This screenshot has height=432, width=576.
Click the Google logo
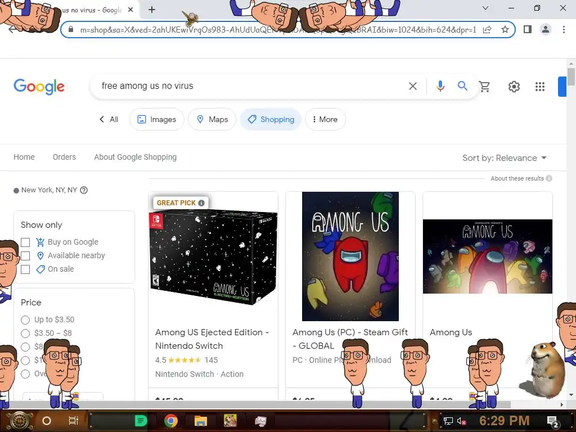(39, 87)
